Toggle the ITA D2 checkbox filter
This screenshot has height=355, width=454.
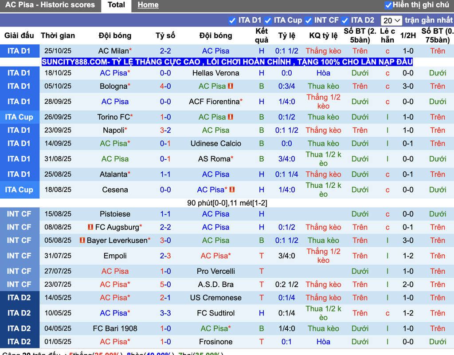[345, 20]
